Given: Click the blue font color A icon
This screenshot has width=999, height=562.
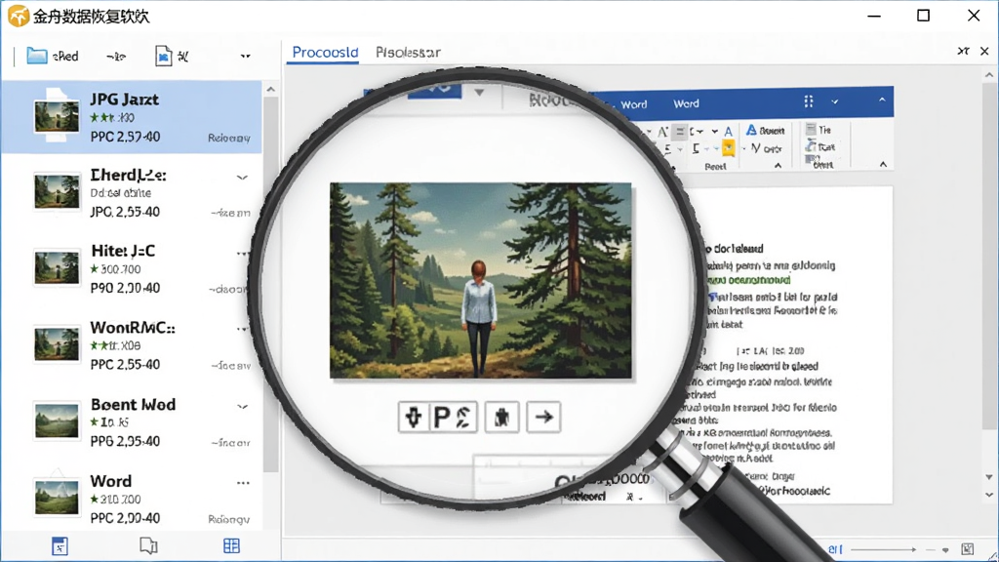Looking at the screenshot, I should [728, 132].
